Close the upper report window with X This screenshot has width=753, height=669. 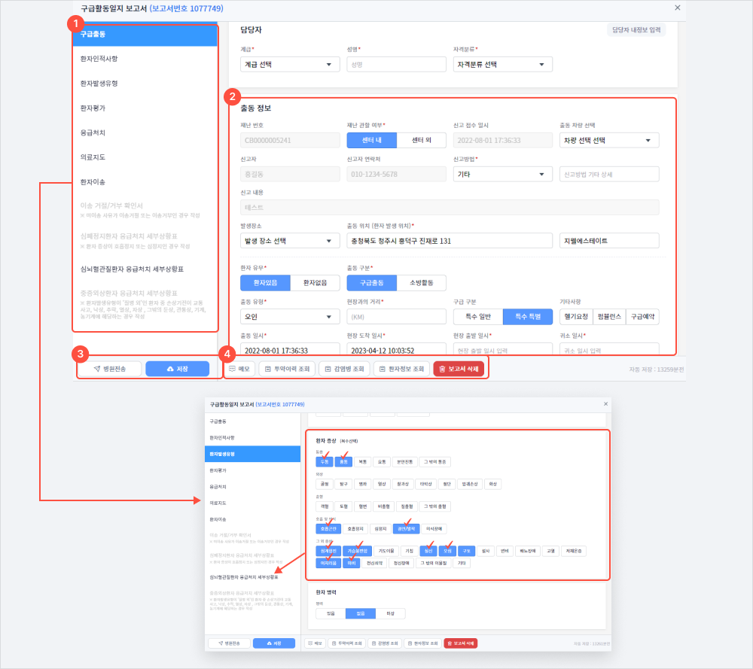(677, 8)
